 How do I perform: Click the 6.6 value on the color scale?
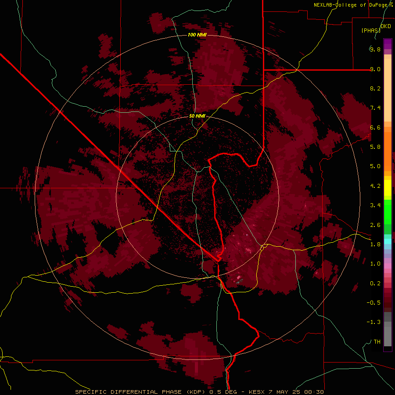[375, 127]
